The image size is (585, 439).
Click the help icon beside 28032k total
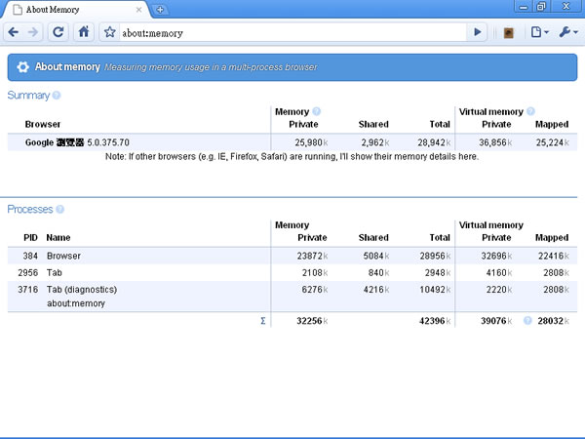[x=527, y=321]
